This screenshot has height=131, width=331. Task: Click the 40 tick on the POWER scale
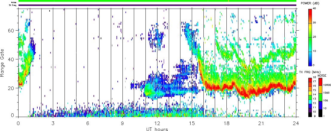click(x=315, y=9)
